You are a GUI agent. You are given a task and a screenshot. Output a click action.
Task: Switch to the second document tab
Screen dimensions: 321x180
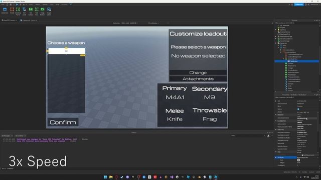pyautogui.click(x=29, y=20)
